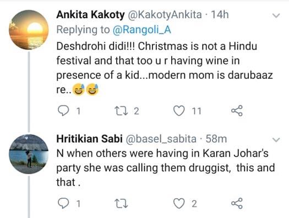Like Hritikian Sabi's tweet
Screen dimensions: 289x218
click(179, 204)
